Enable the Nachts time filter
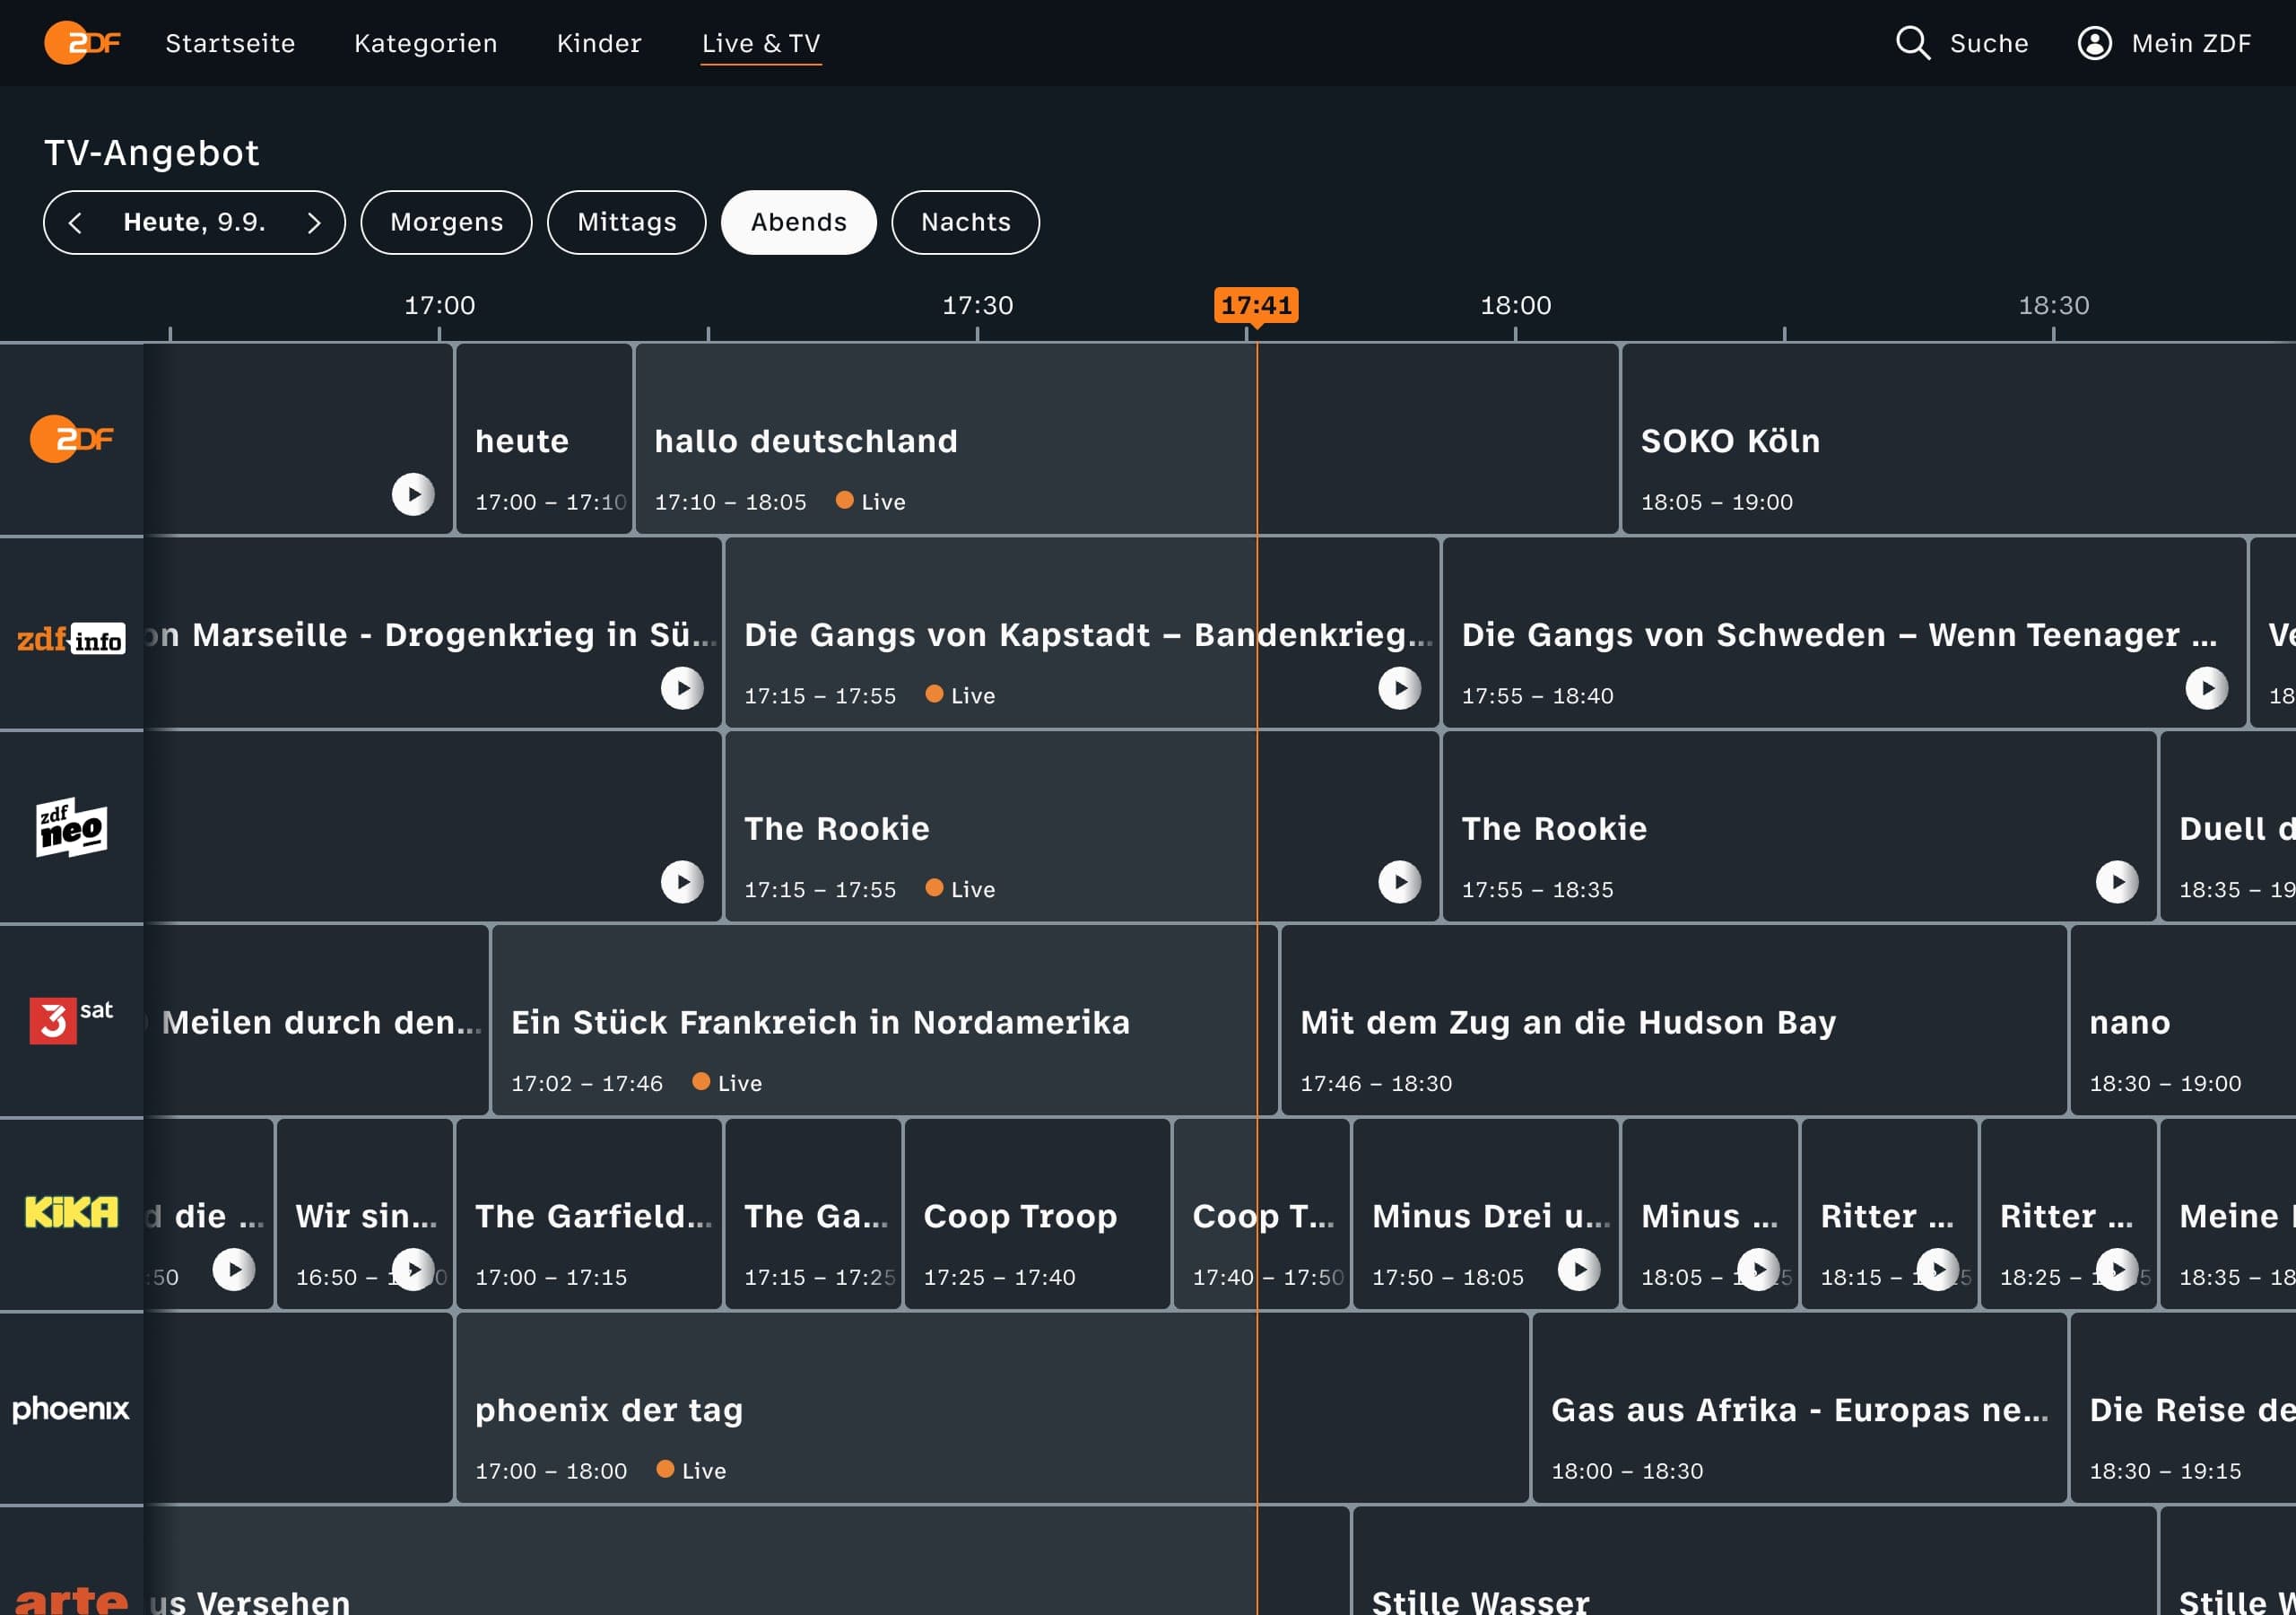 964,223
